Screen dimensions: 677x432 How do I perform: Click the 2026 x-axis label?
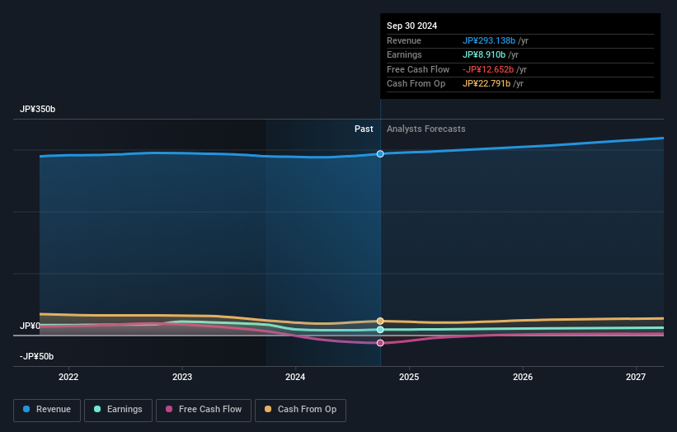click(x=523, y=378)
